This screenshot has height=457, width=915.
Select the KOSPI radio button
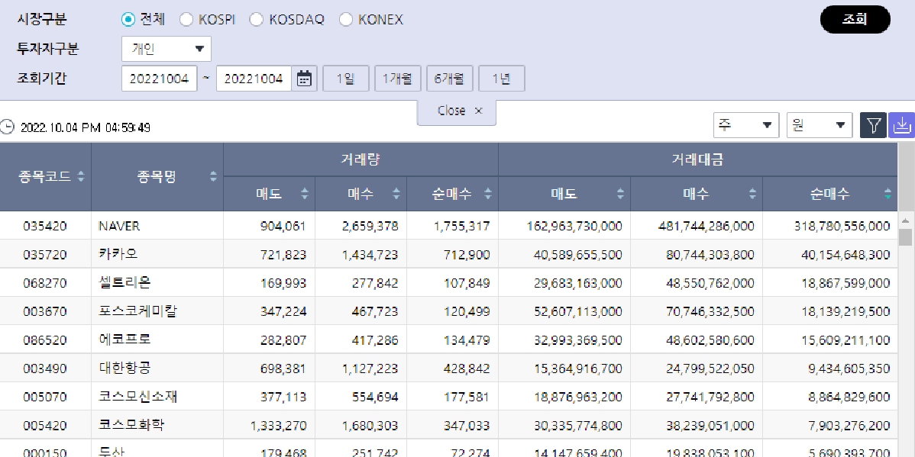(186, 19)
